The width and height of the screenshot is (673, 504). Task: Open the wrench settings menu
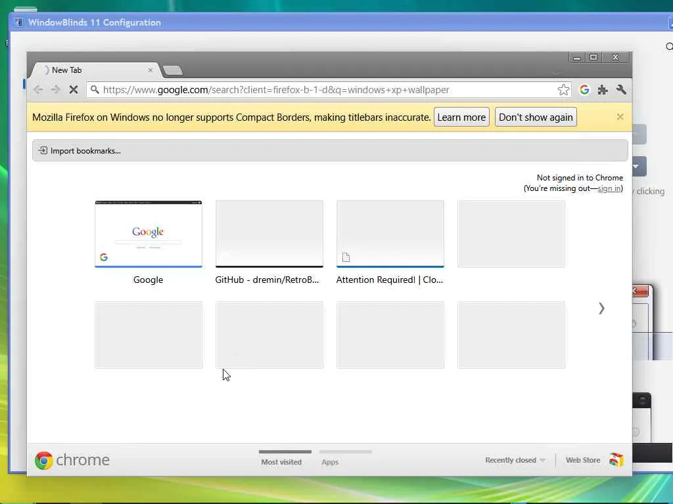pos(621,89)
